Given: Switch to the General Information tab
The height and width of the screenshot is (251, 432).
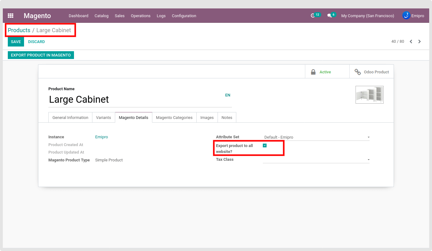Looking at the screenshot, I should coord(70,117).
